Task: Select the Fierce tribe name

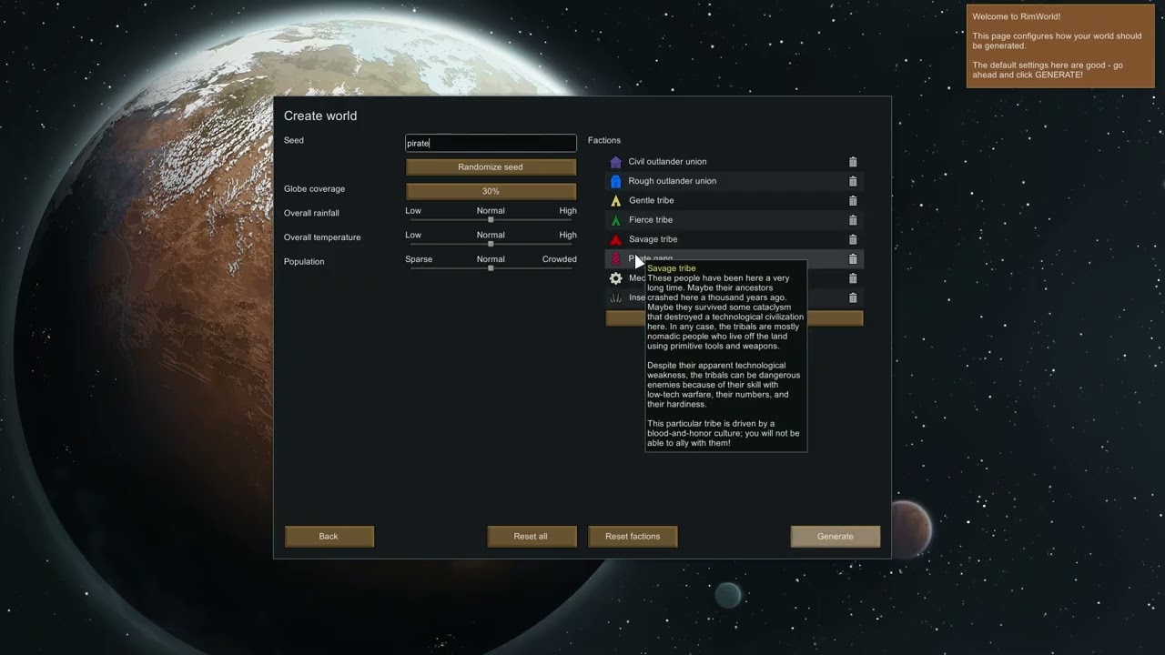Action: (x=651, y=220)
